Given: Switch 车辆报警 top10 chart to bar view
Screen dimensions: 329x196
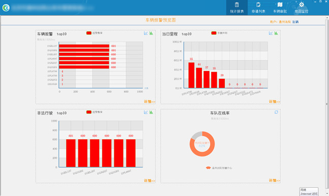Looking at the screenshot, I should pyautogui.click(x=151, y=33).
